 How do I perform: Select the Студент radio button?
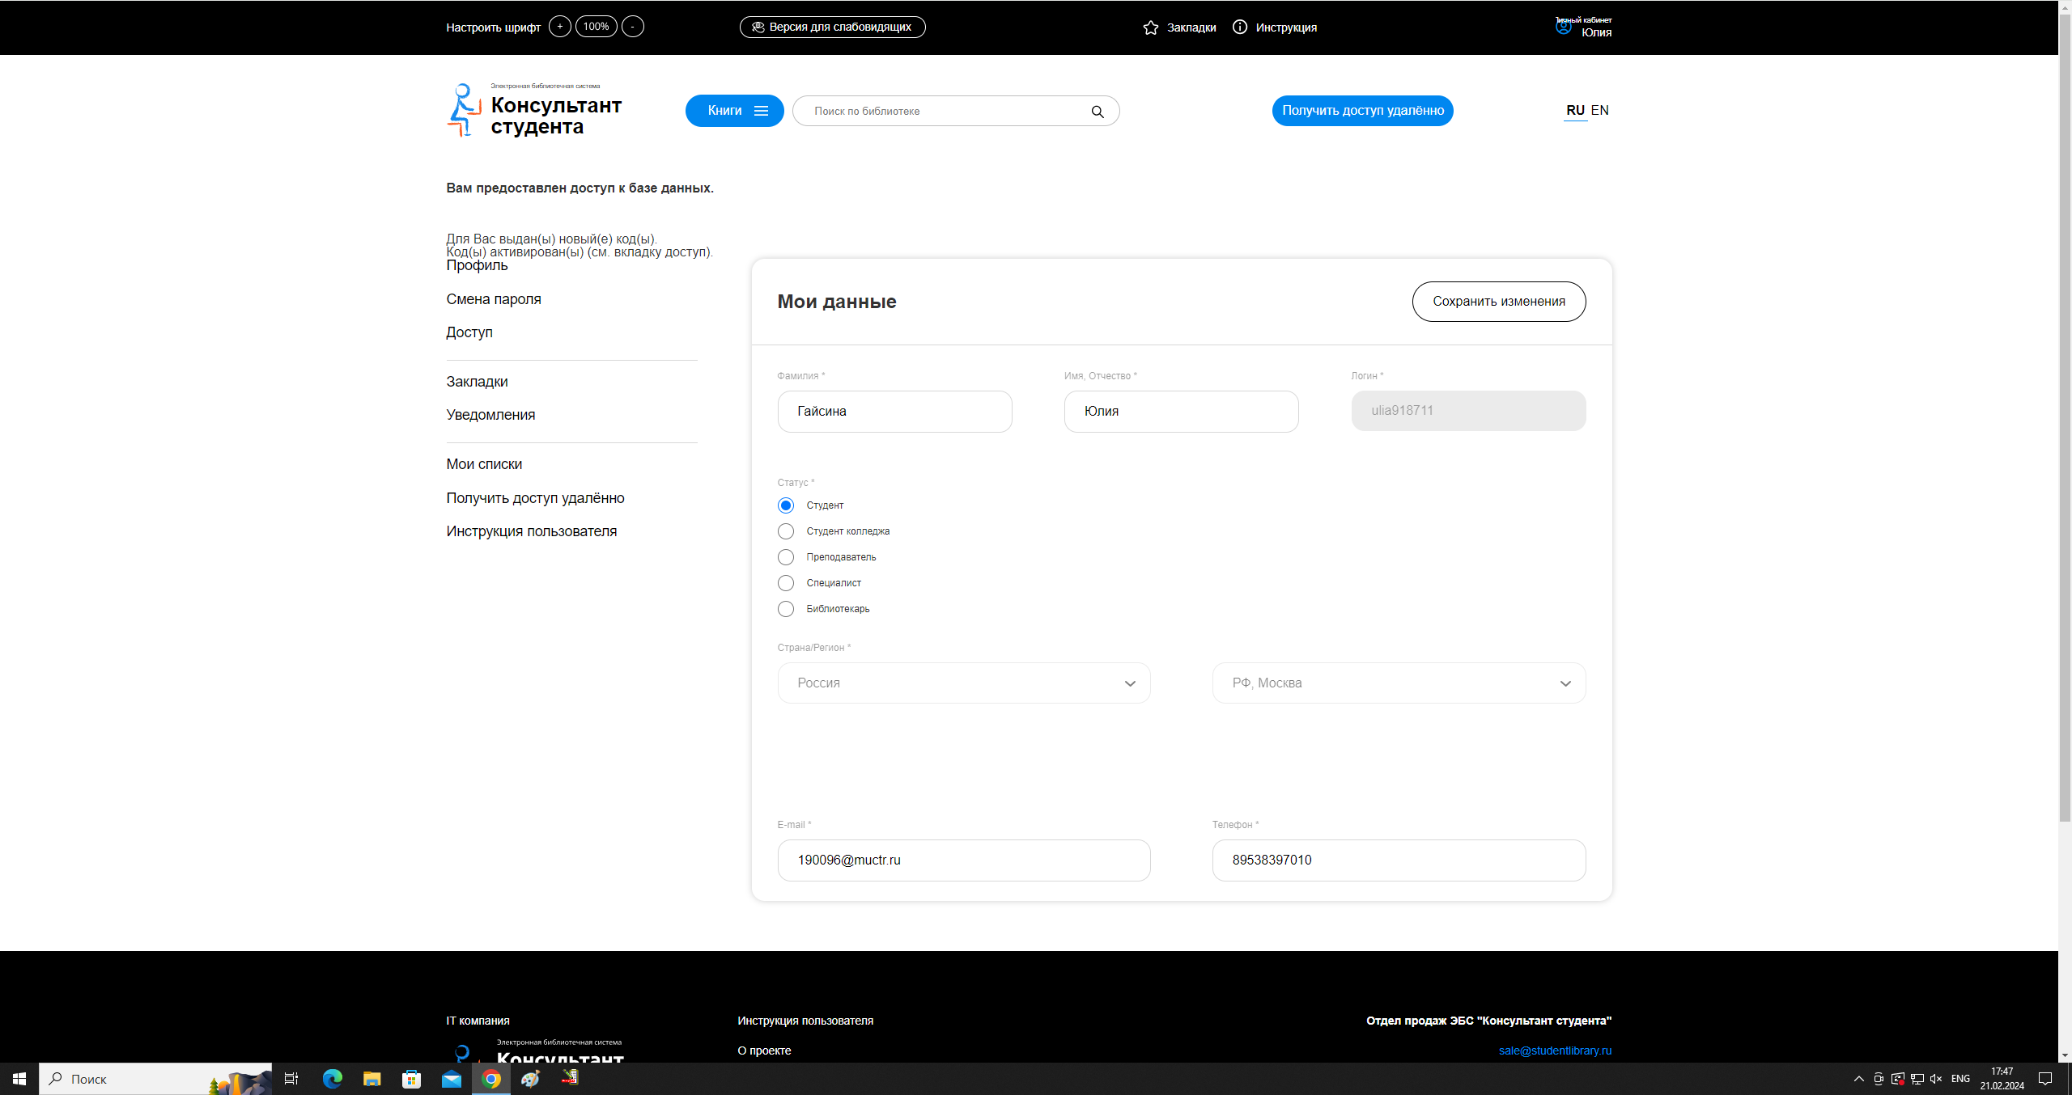(785, 505)
